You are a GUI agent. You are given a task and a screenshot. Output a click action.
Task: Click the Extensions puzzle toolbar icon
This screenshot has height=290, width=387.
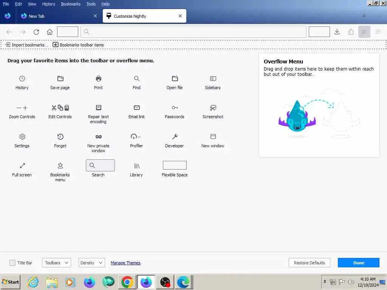tap(351, 32)
